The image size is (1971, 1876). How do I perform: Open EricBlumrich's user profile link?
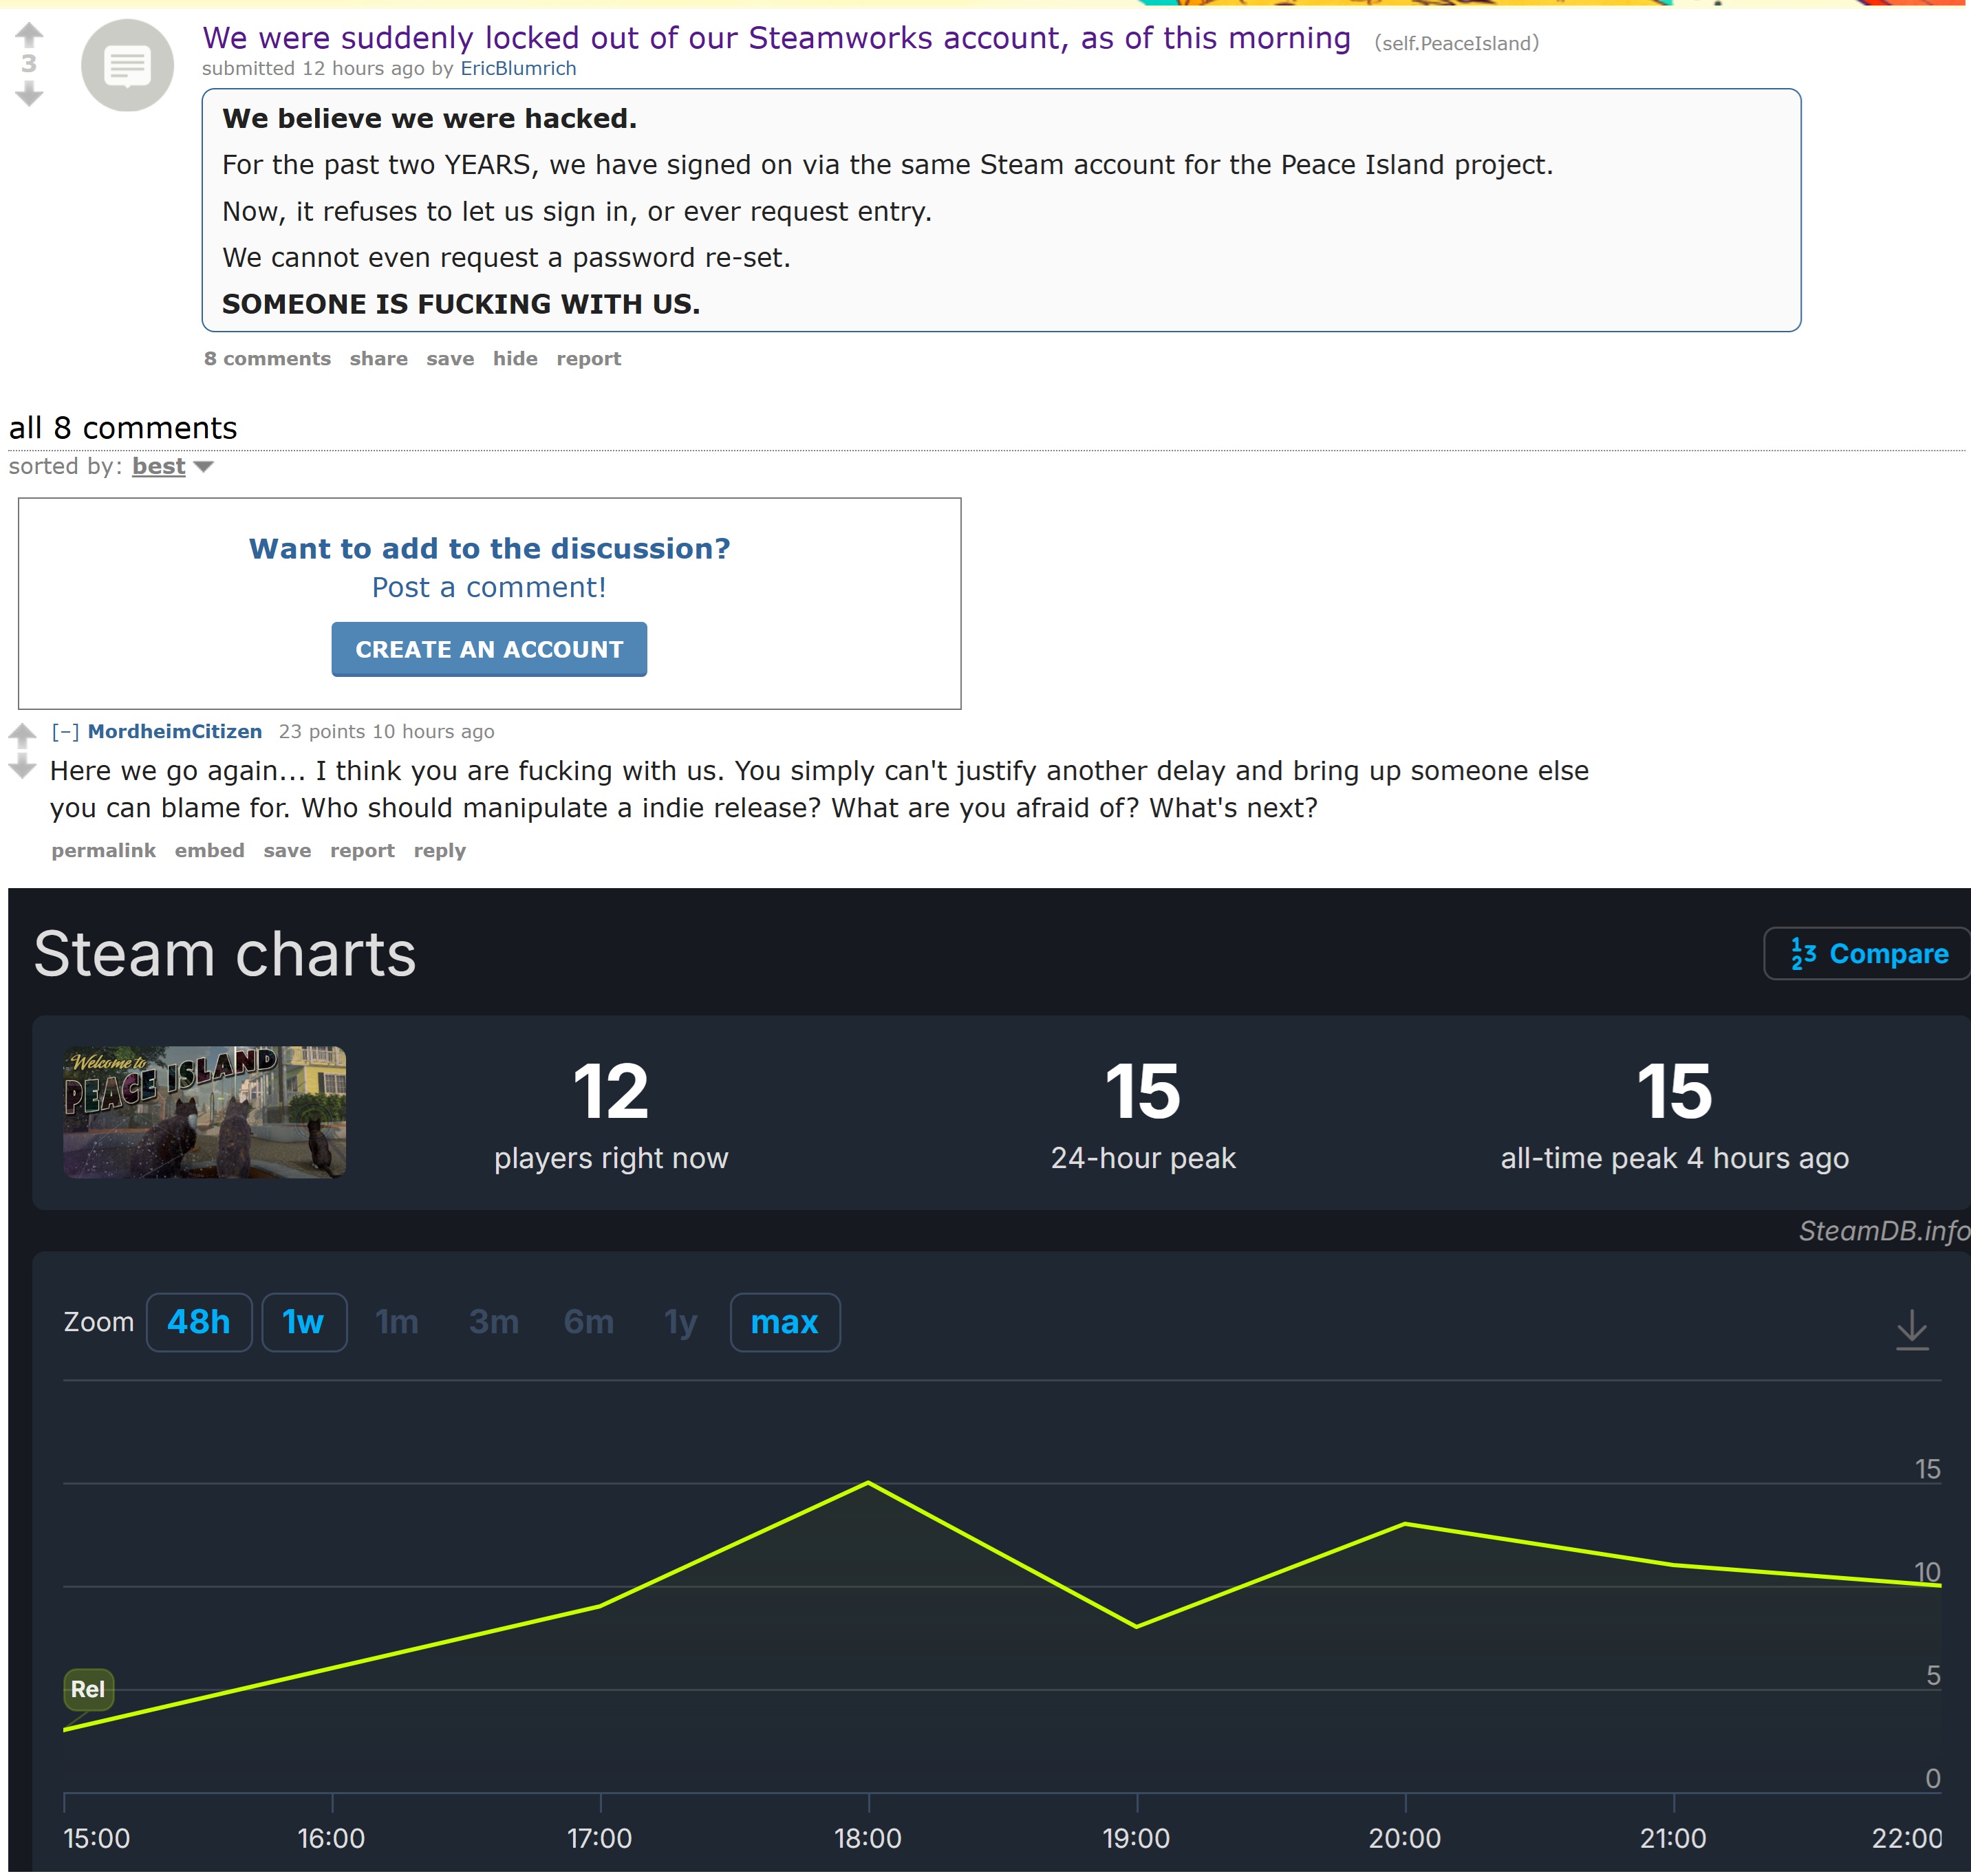tap(518, 68)
